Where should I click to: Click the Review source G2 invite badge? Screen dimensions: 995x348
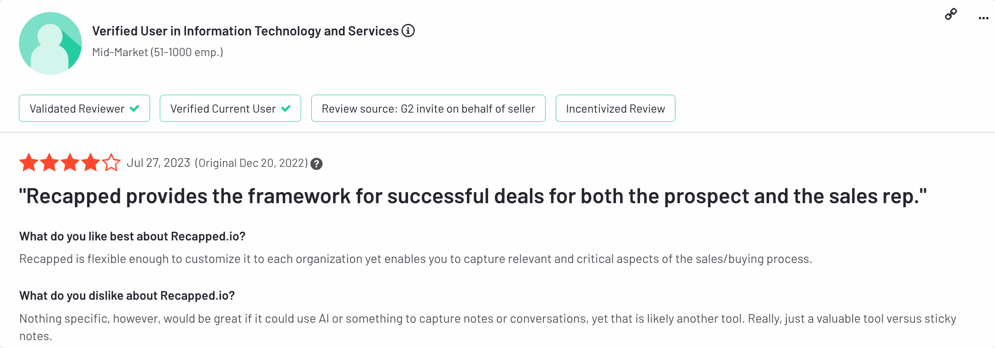(428, 108)
